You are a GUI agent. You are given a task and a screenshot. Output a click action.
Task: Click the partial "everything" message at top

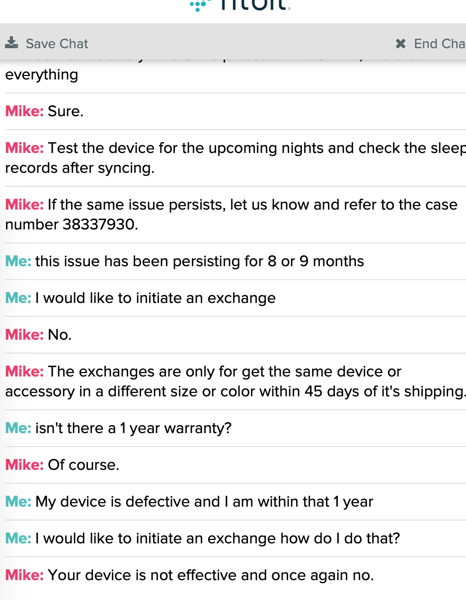click(42, 75)
